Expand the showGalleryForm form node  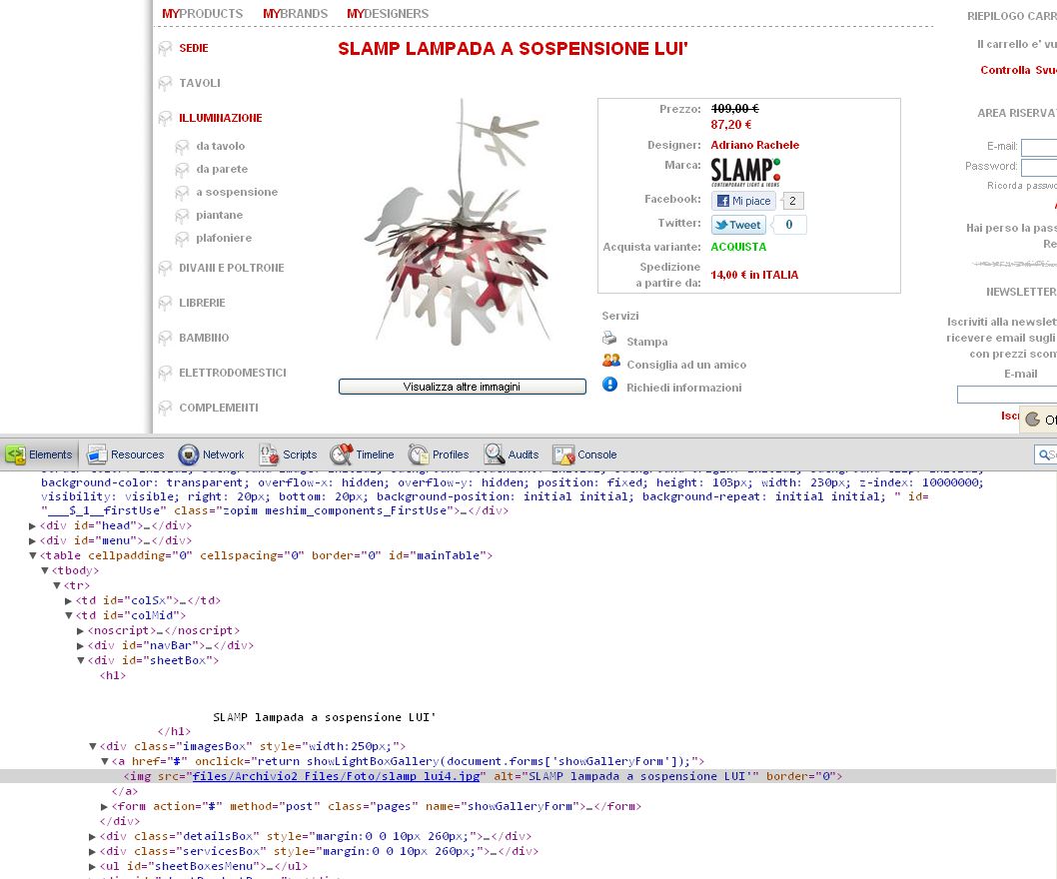coord(104,806)
